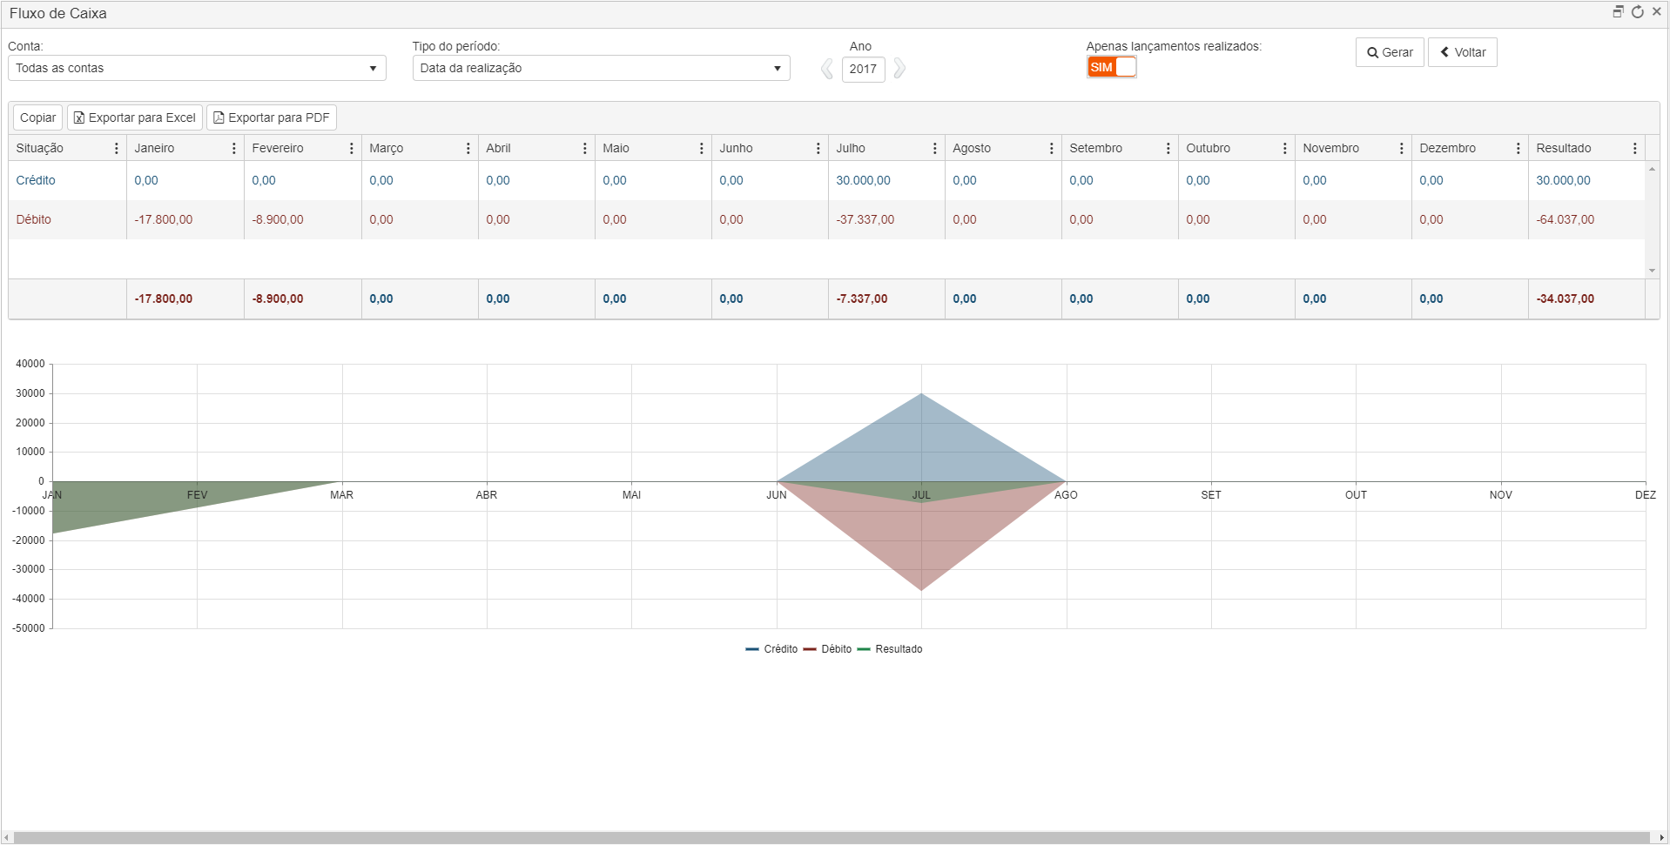Open Situação column options menu

(117, 149)
